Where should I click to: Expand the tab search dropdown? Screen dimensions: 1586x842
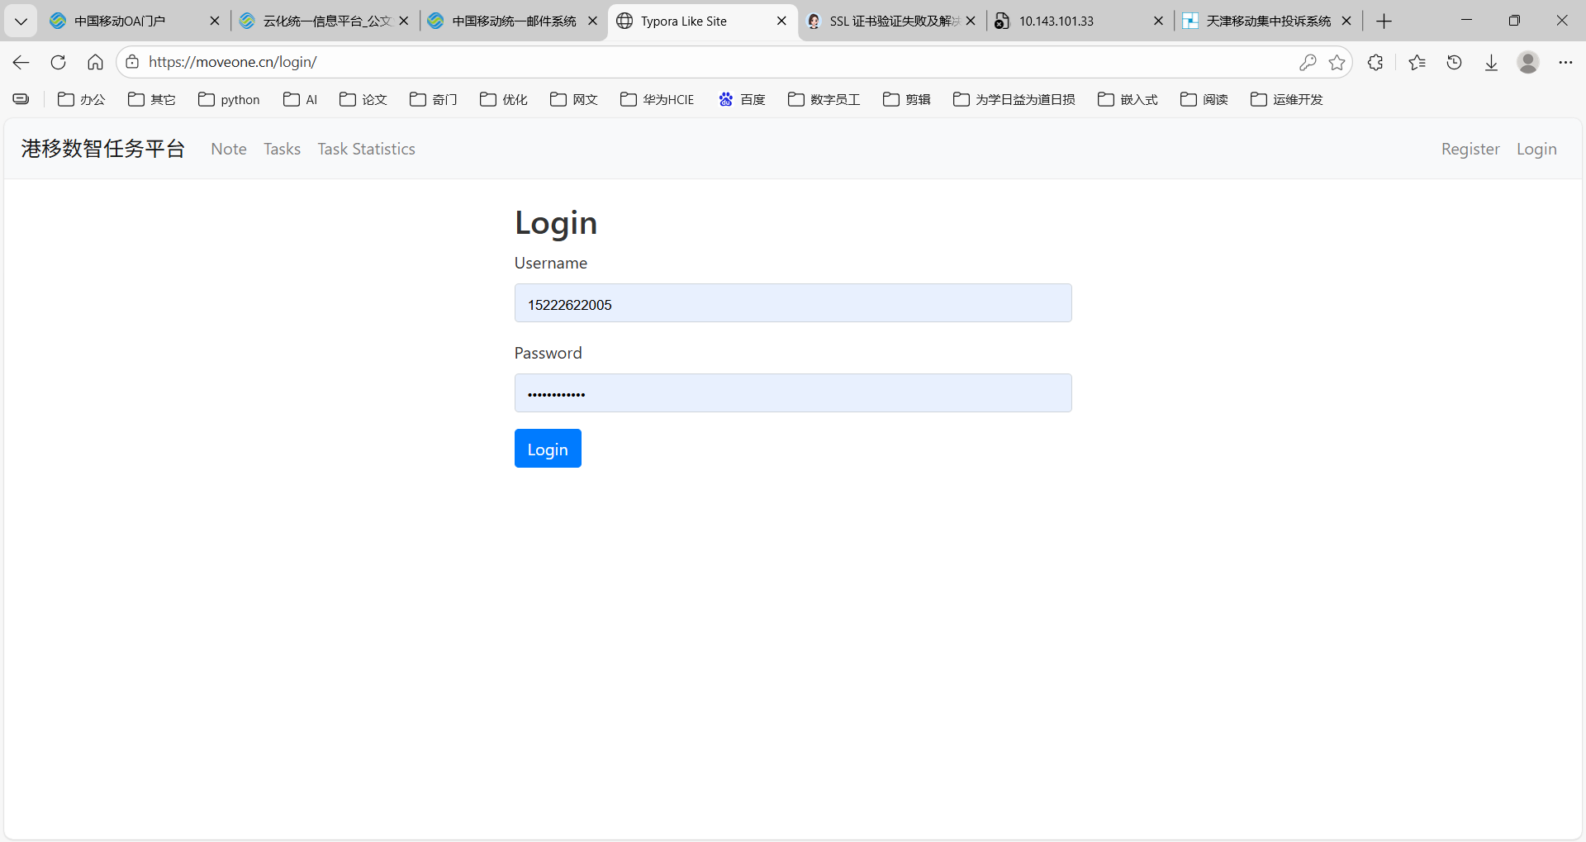coord(21,21)
